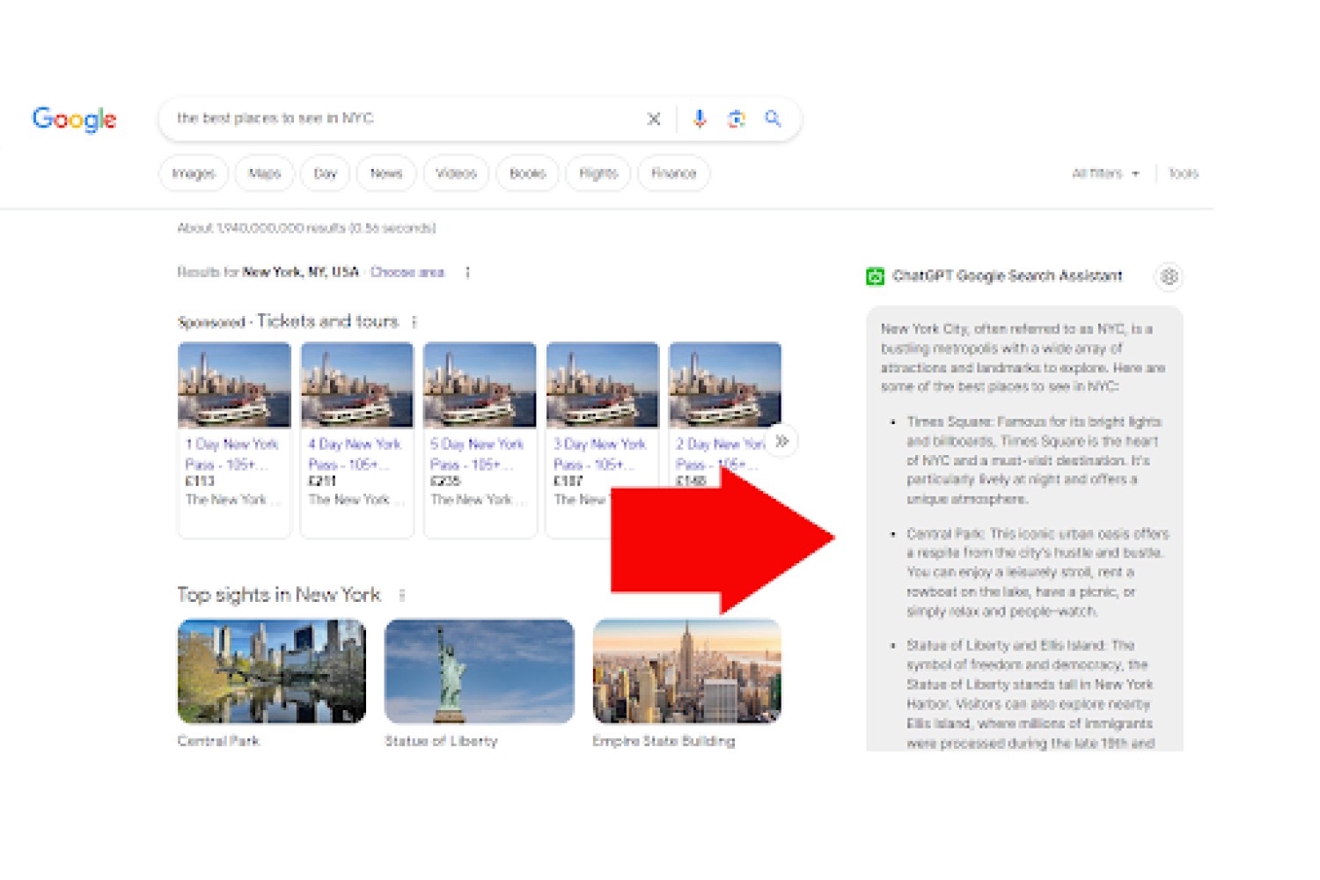Click the ChatGPT answer intro paragraph
Screen dimensions: 1320x880
[x=1023, y=357]
